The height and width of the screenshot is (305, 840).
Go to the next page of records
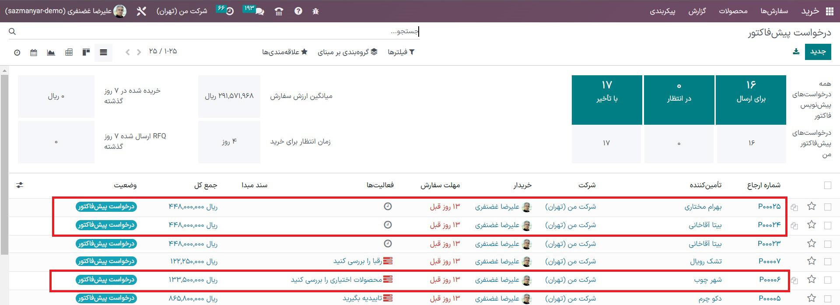pyautogui.click(x=139, y=52)
